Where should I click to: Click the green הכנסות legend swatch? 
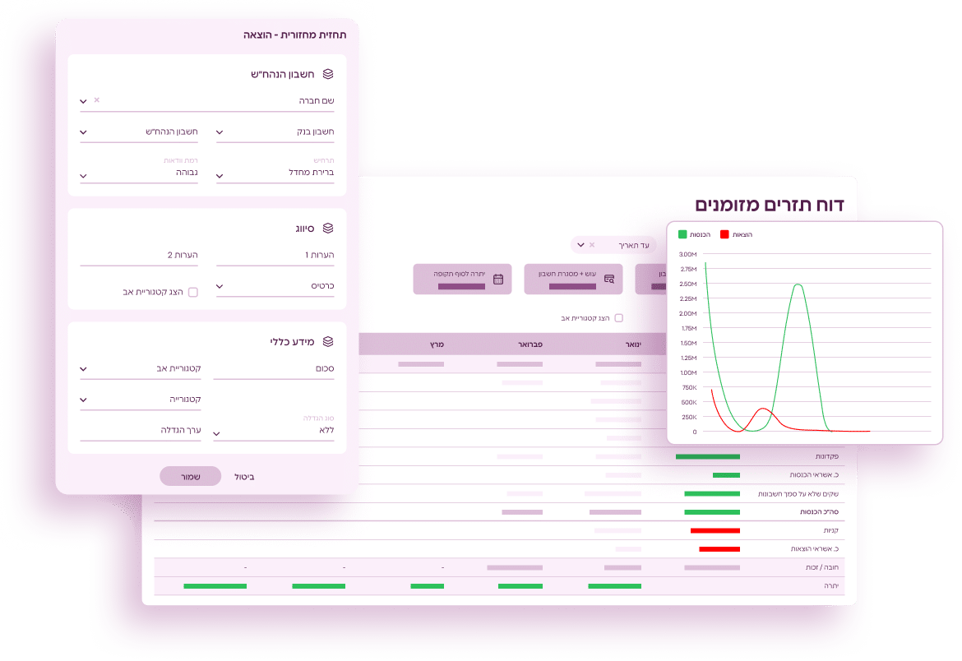tap(682, 234)
